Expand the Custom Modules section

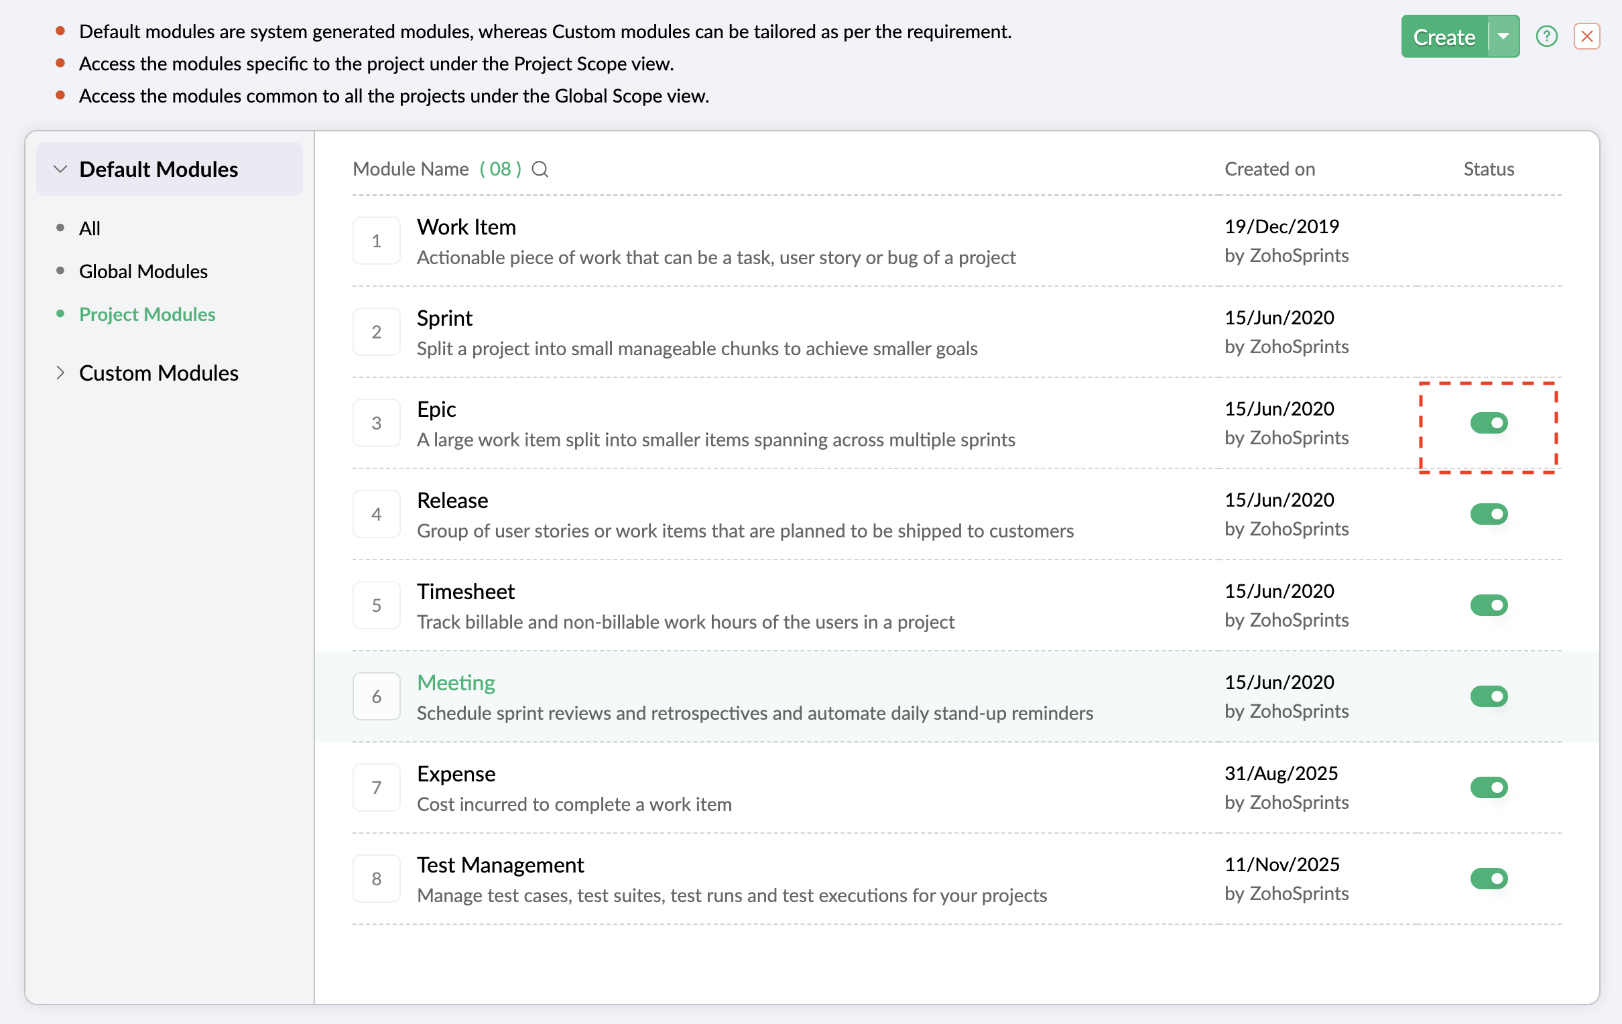(x=60, y=373)
